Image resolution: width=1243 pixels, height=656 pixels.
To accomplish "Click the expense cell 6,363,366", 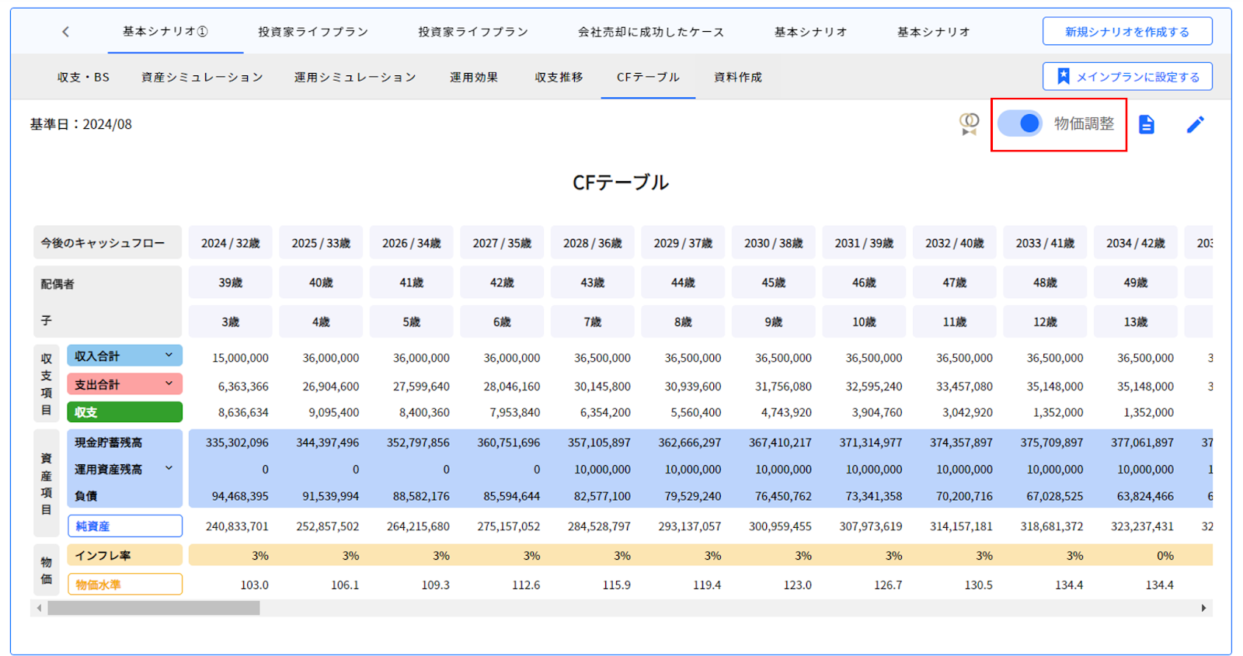I will tap(243, 386).
